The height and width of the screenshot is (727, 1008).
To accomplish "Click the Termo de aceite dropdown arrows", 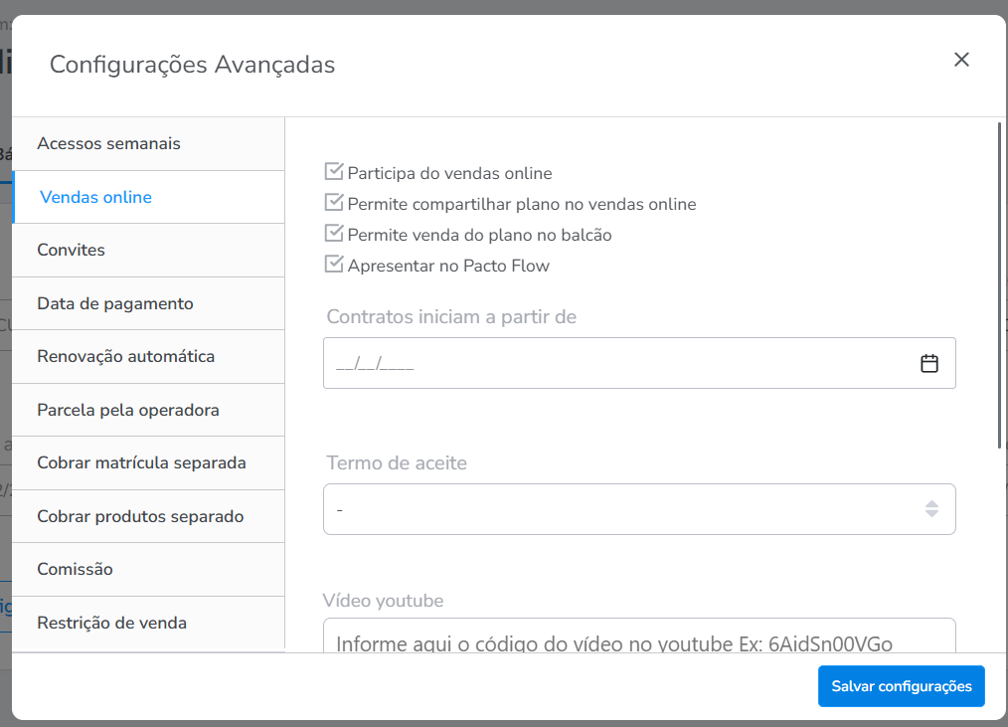I will (x=931, y=509).
